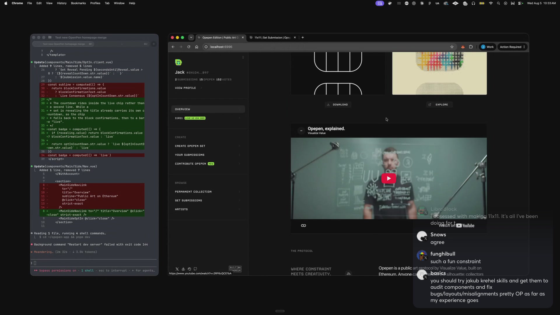Close the 11x11 Set Submission tab
Screen dimensions: 560x315
[295, 37]
